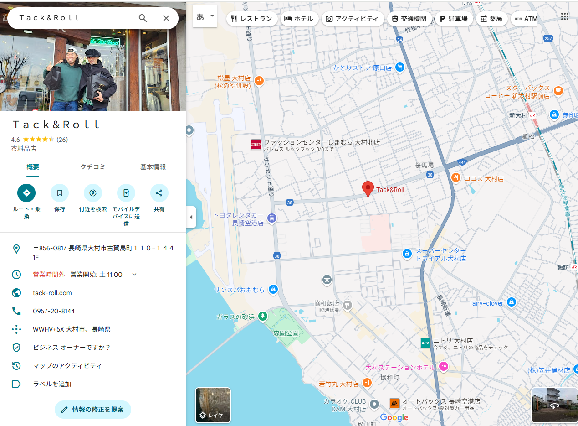Open the クチコミ tab

click(x=93, y=167)
